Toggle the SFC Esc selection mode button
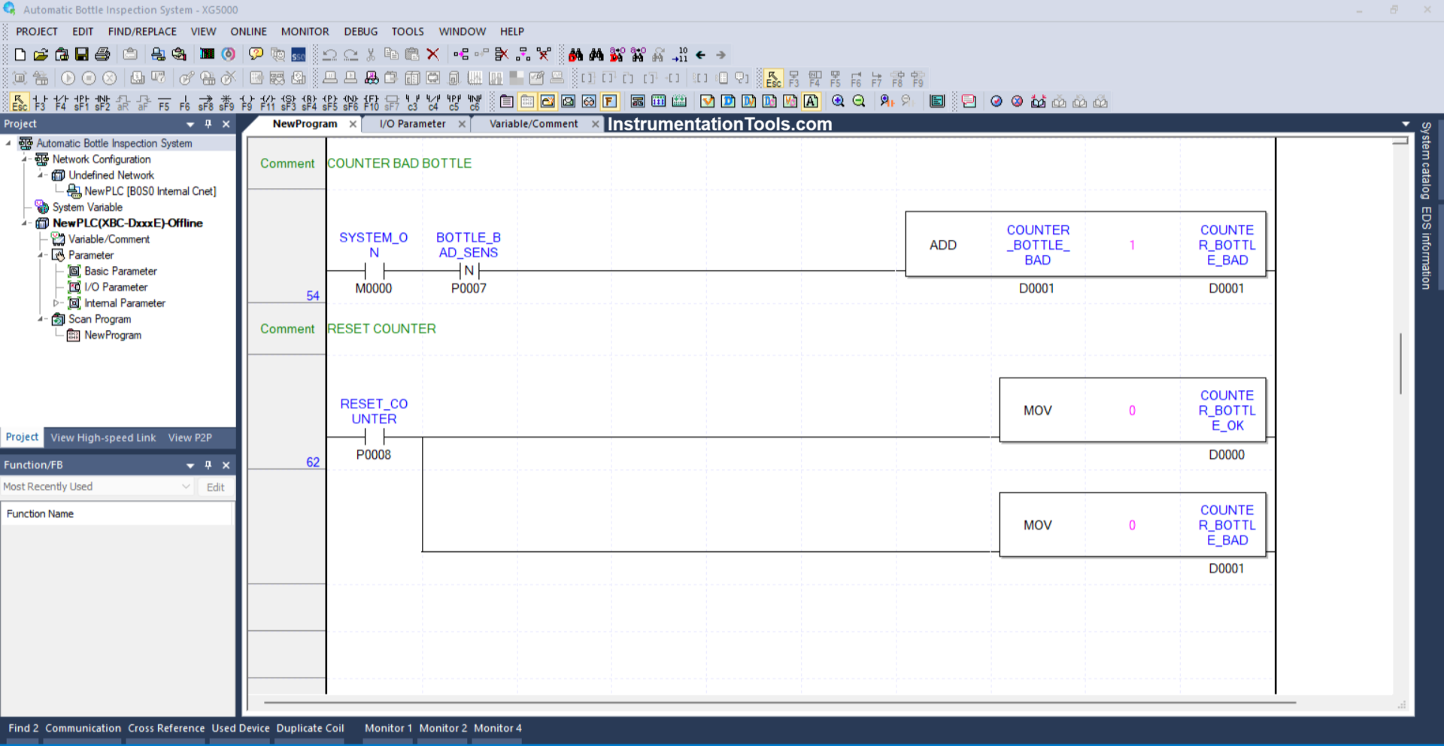This screenshot has width=1444, height=746. click(x=773, y=78)
